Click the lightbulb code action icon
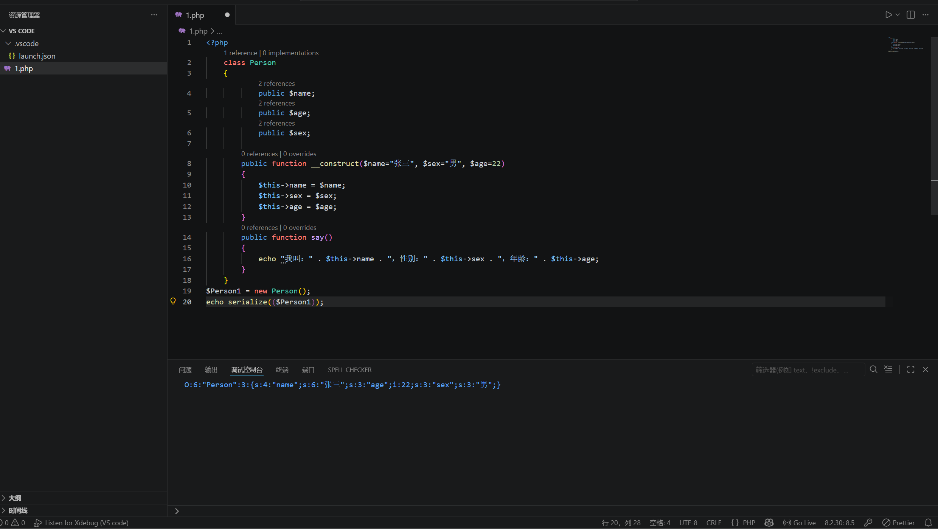Screen dimensions: 938x529 click(173, 301)
